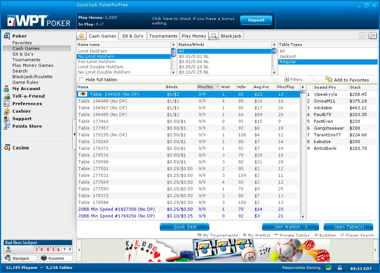Collapse the left sidebar arrow
380x273 pixels.
[74, 134]
